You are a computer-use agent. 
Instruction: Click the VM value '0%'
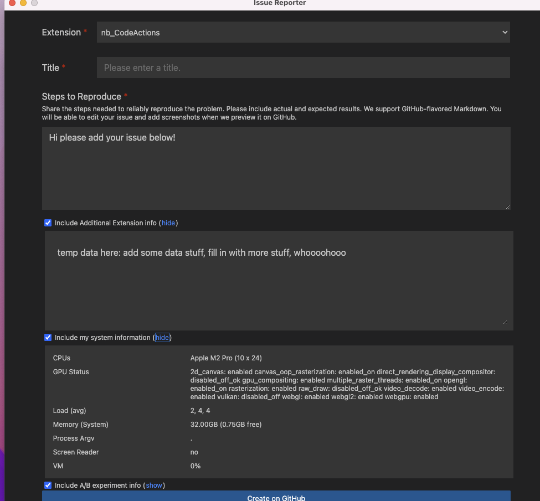(196, 466)
